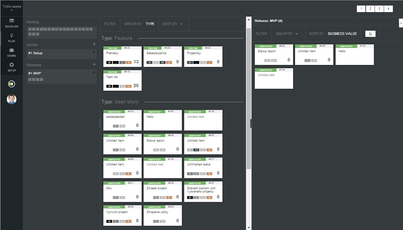Screen dimensions: 403x230
Task: Open Group By dropdown in Release panel
Action: (287, 34)
